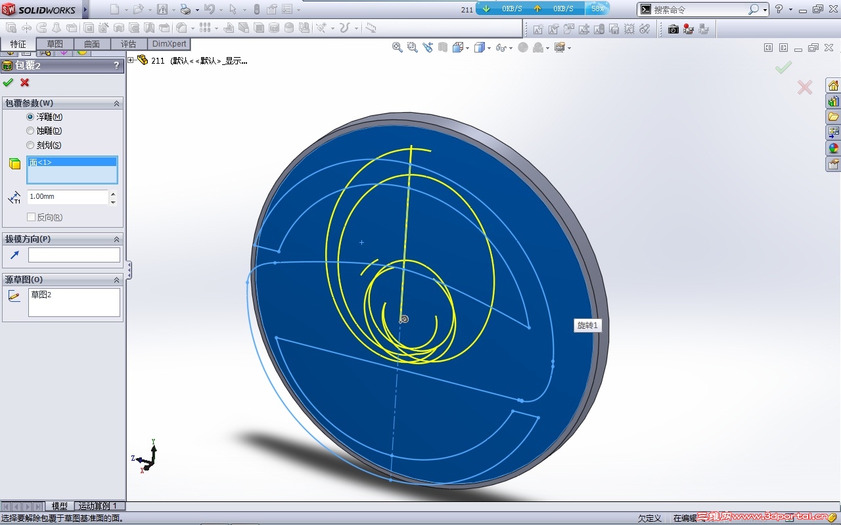The width and height of the screenshot is (841, 525).
Task: Decrease thickness with stepper down arrow
Action: (x=113, y=201)
